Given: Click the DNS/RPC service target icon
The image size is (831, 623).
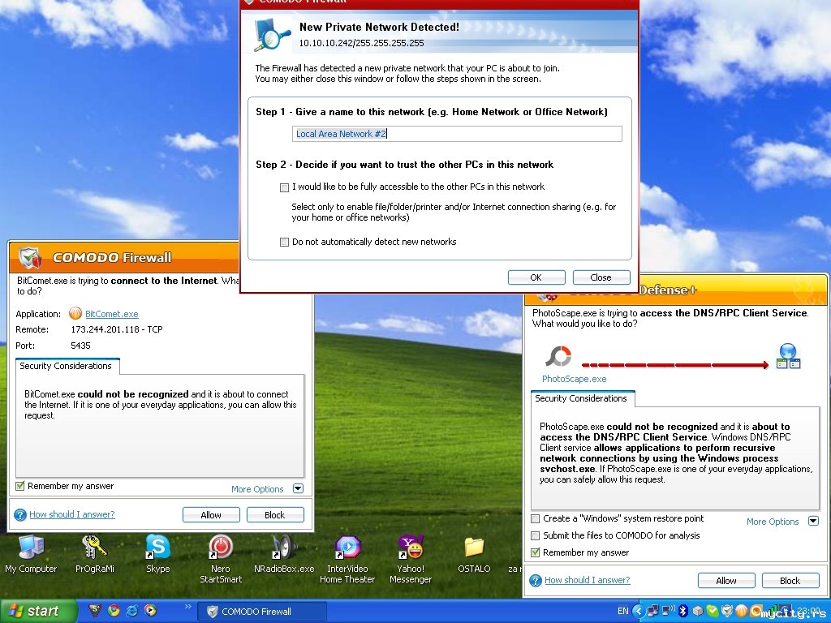Looking at the screenshot, I should point(788,355).
